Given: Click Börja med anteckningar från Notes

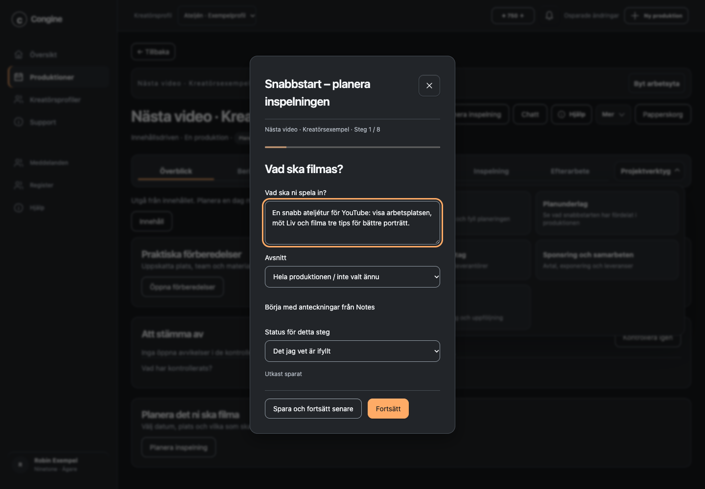Looking at the screenshot, I should click(320, 307).
